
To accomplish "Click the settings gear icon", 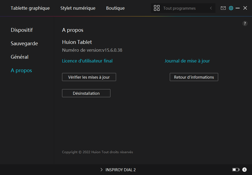I will click(231, 8).
